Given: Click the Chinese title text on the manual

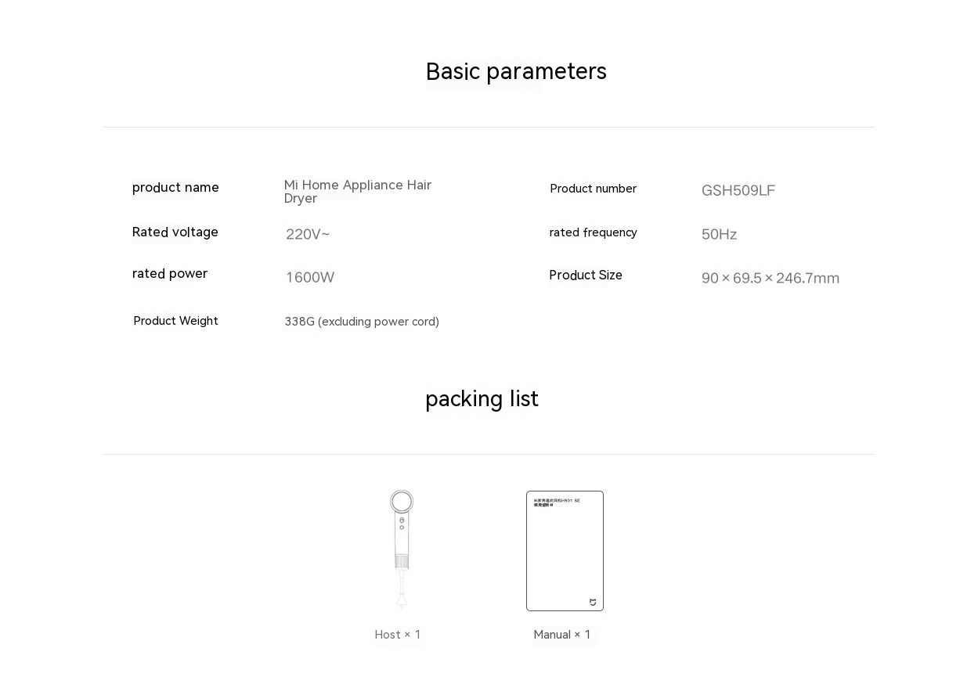Looking at the screenshot, I should (557, 502).
